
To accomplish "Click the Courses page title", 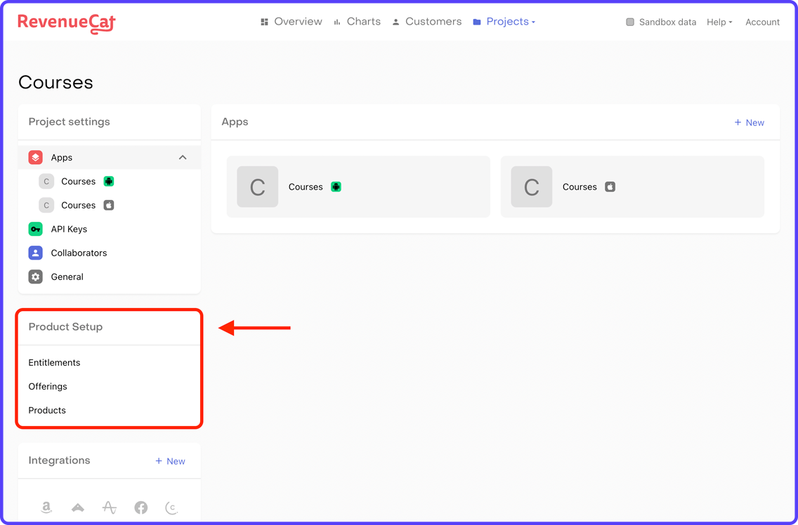I will pos(55,82).
